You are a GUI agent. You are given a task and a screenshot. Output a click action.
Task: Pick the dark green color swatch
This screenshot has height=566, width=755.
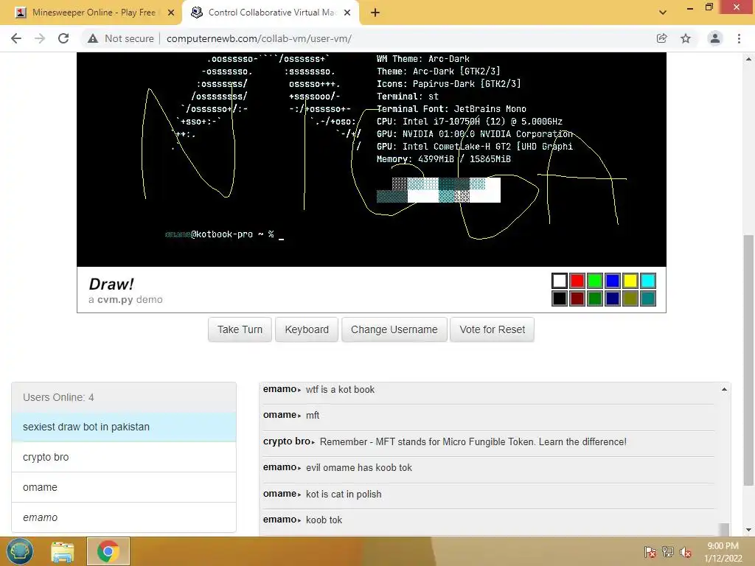pos(595,298)
